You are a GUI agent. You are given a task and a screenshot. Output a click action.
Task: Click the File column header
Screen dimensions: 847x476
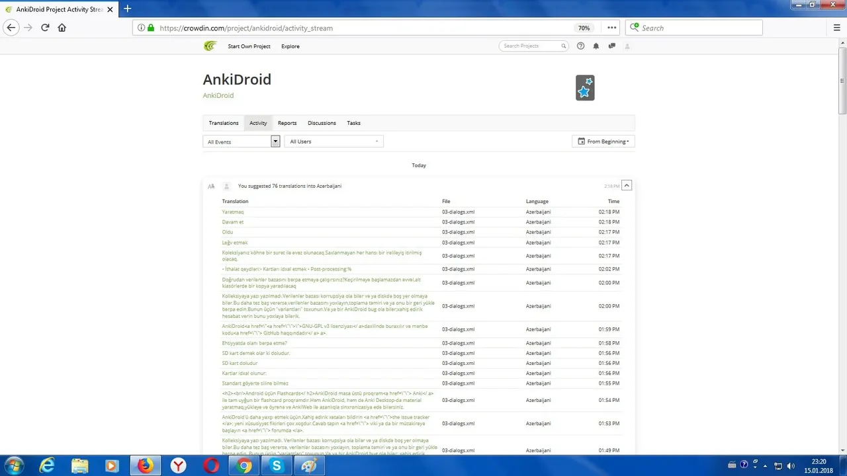(x=446, y=201)
